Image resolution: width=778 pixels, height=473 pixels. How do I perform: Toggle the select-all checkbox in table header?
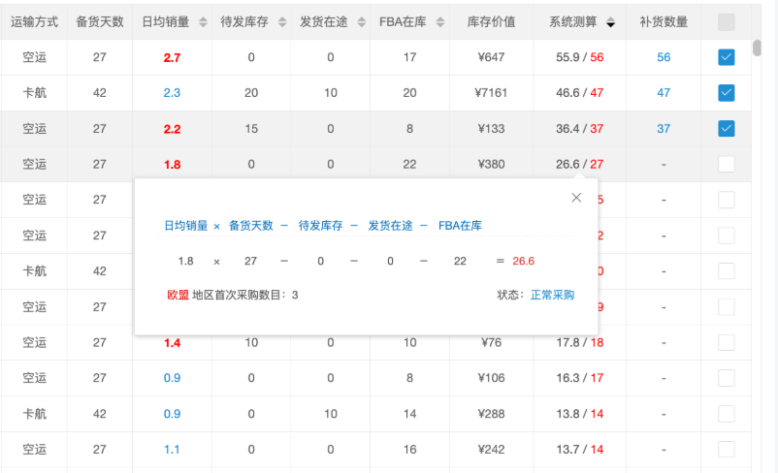pyautogui.click(x=727, y=22)
